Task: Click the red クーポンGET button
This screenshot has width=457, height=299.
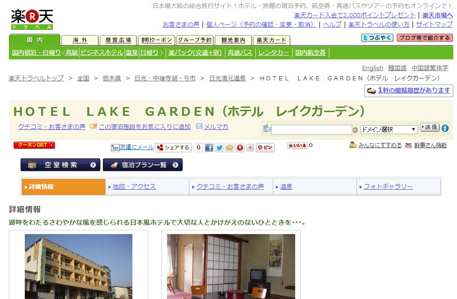Action: 34,145
